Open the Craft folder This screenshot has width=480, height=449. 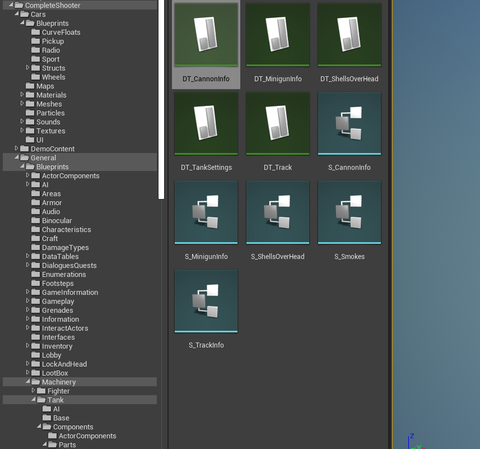(x=44, y=238)
